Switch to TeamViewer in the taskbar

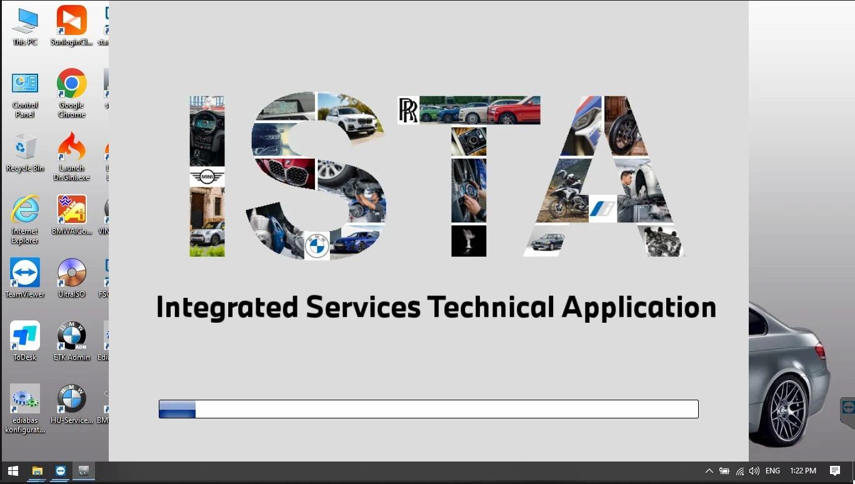pyautogui.click(x=60, y=471)
